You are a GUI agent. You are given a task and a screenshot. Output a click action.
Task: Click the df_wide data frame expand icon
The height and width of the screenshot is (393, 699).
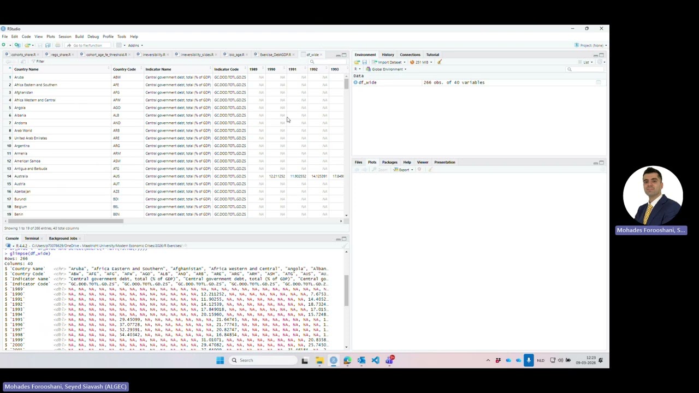coord(356,82)
